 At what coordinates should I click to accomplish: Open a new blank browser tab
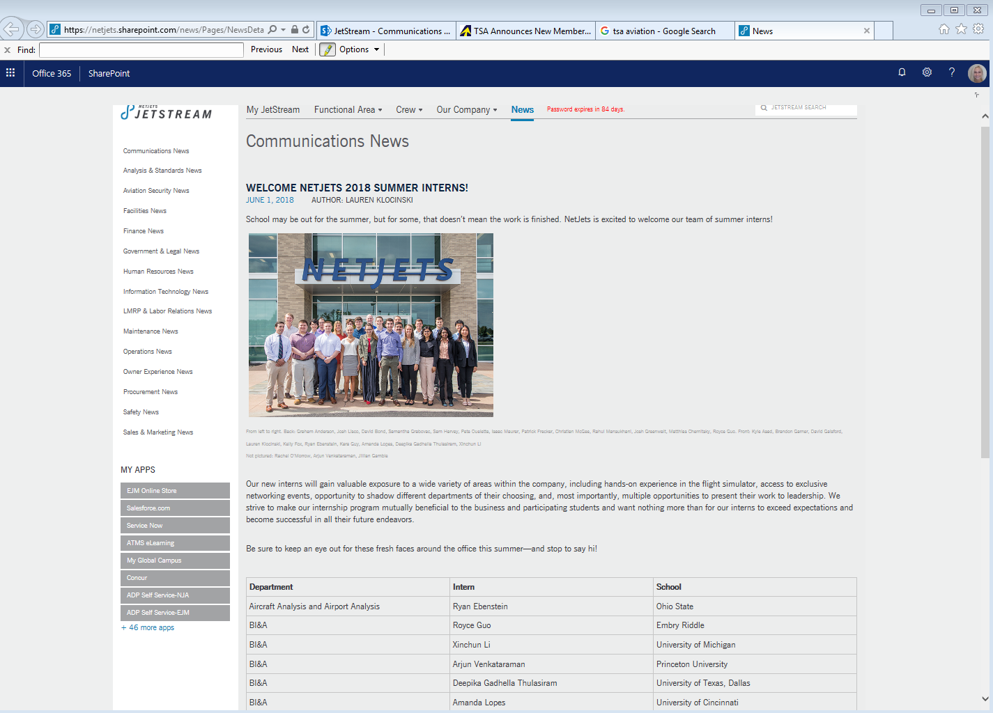click(884, 31)
